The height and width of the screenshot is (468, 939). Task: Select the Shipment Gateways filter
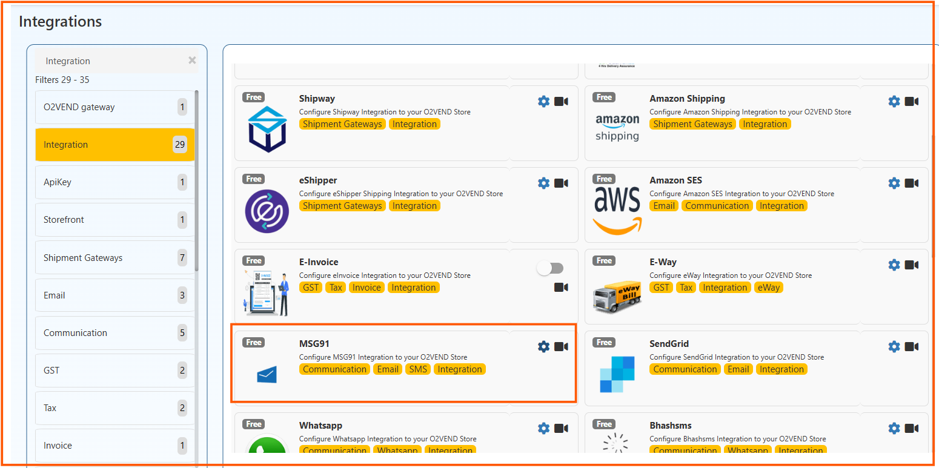click(114, 258)
